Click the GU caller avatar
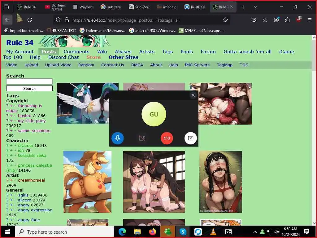The image size is (317, 238). tap(154, 114)
